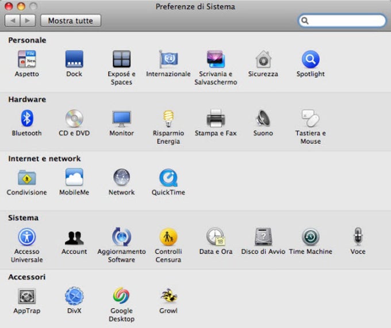
Task: Open Monitor display settings
Action: tap(121, 119)
